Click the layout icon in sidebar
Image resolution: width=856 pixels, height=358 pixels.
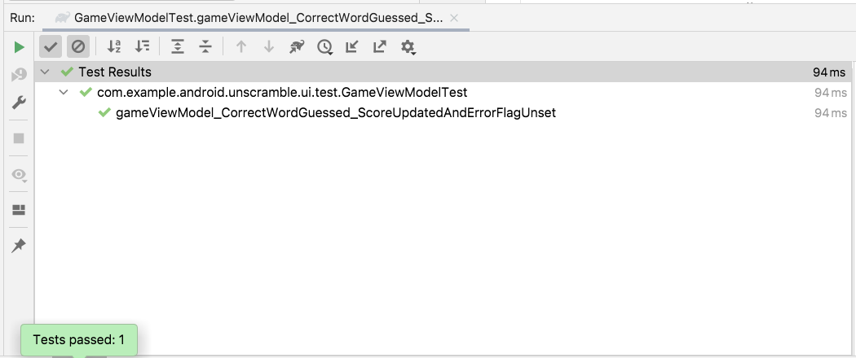coord(19,211)
